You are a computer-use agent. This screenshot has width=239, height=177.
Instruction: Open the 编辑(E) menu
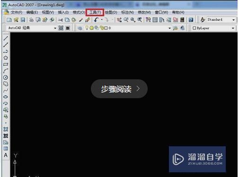(32, 12)
